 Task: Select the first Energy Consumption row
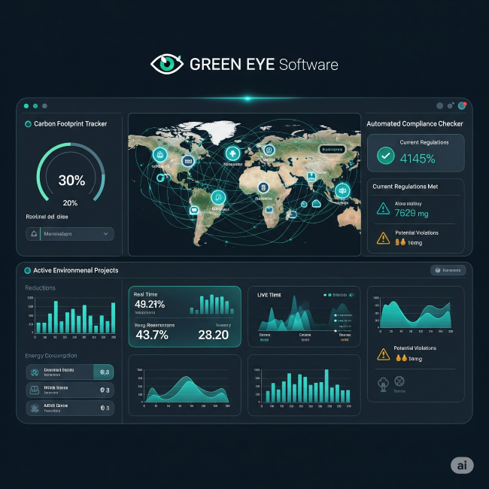[70, 372]
